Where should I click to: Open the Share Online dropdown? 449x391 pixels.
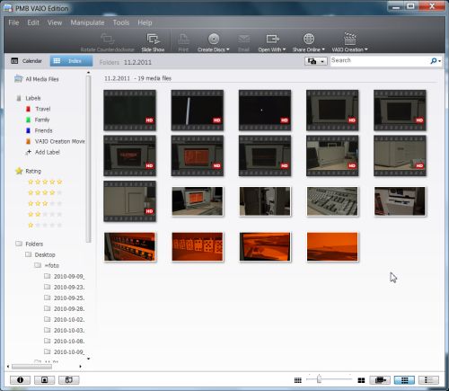click(x=309, y=42)
